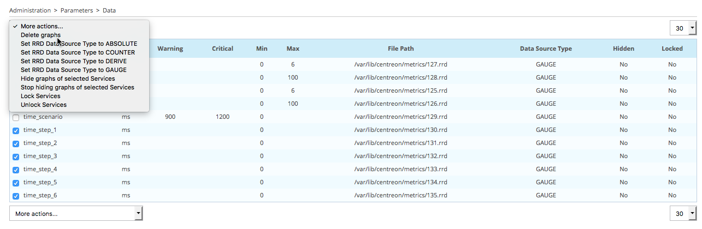Viewport: 702px width, 229px height.
Task: Select Stop hiding graphs of selected Services
Action: (77, 87)
